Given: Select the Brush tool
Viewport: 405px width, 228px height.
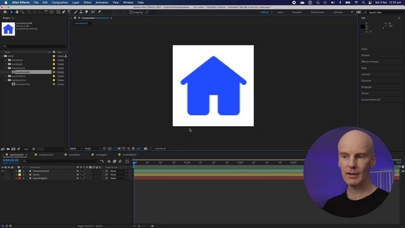Looking at the screenshot, I should 76,12.
